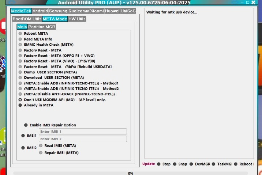Image resolution: width=262 pixels, height=175 pixels.
Task: Click the Snap button
Action: (180, 164)
